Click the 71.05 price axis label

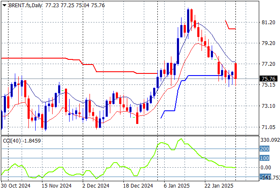pos(268,127)
